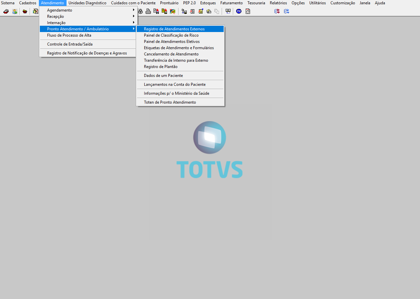The image size is (420, 299).
Task: Click the blue round PM icon
Action: pyautogui.click(x=239, y=11)
